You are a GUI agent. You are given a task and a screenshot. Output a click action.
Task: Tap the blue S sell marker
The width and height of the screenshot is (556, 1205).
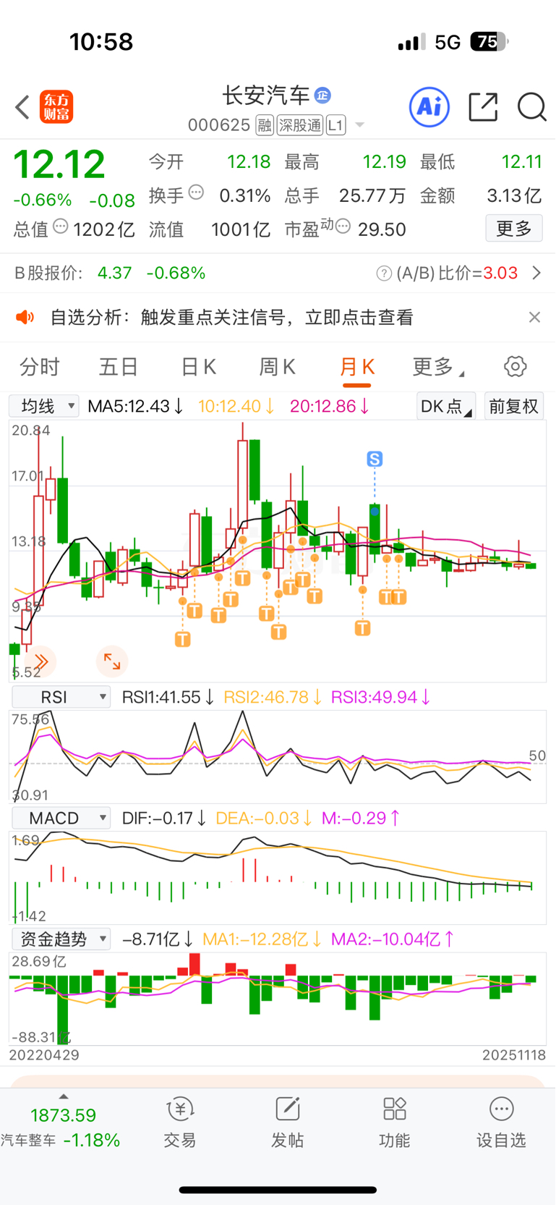point(375,459)
